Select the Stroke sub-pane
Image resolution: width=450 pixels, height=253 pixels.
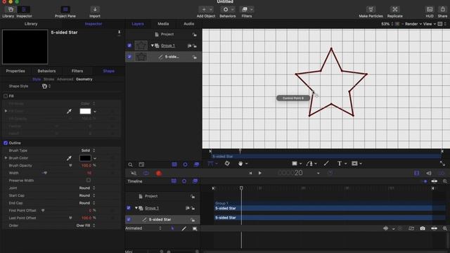click(49, 79)
